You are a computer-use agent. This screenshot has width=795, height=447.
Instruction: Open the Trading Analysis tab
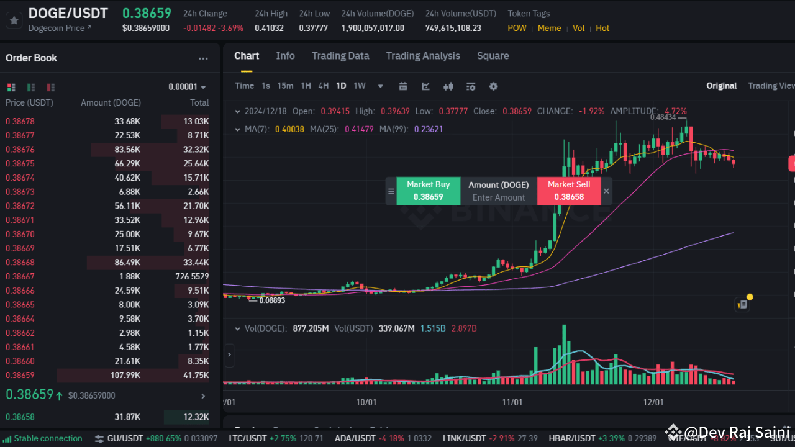(x=423, y=56)
